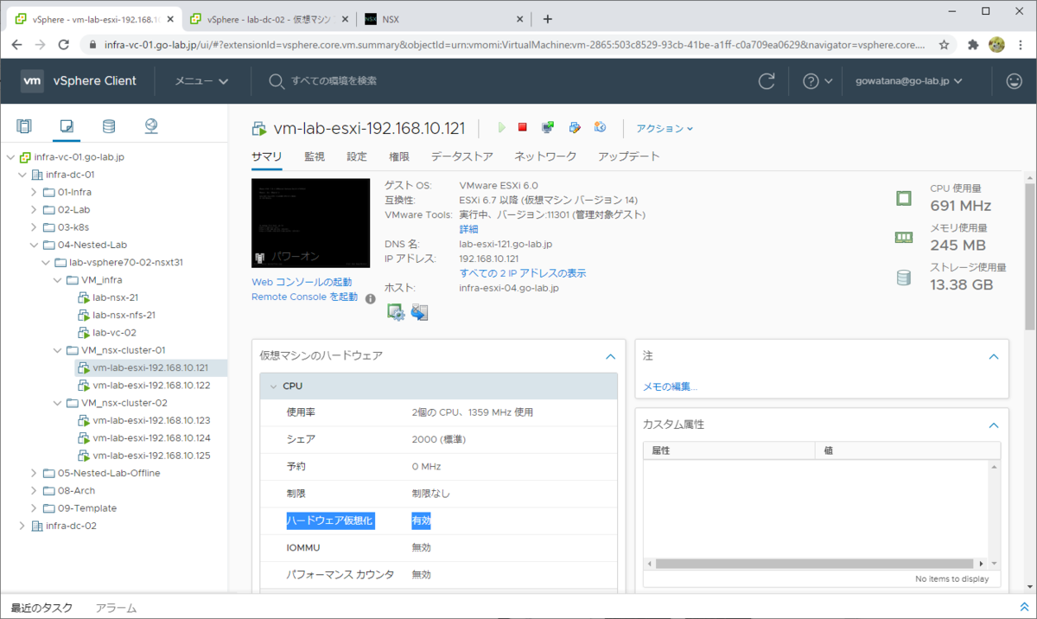
Task: Expand the 03-k8s folder
Action: [34, 227]
